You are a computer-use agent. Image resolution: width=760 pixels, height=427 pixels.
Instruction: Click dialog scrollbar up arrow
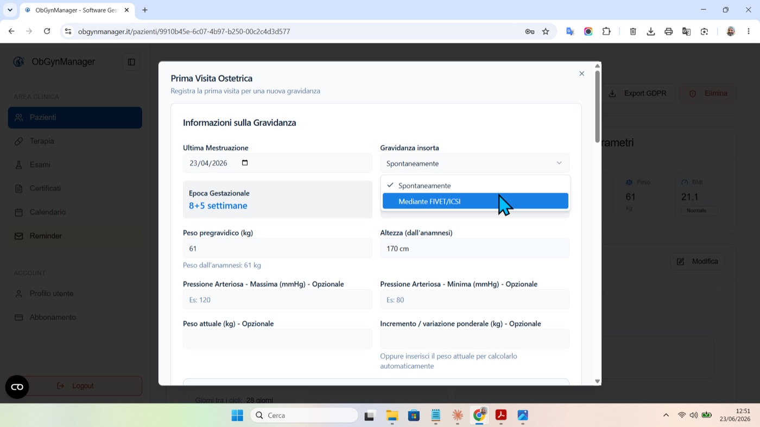pos(597,66)
